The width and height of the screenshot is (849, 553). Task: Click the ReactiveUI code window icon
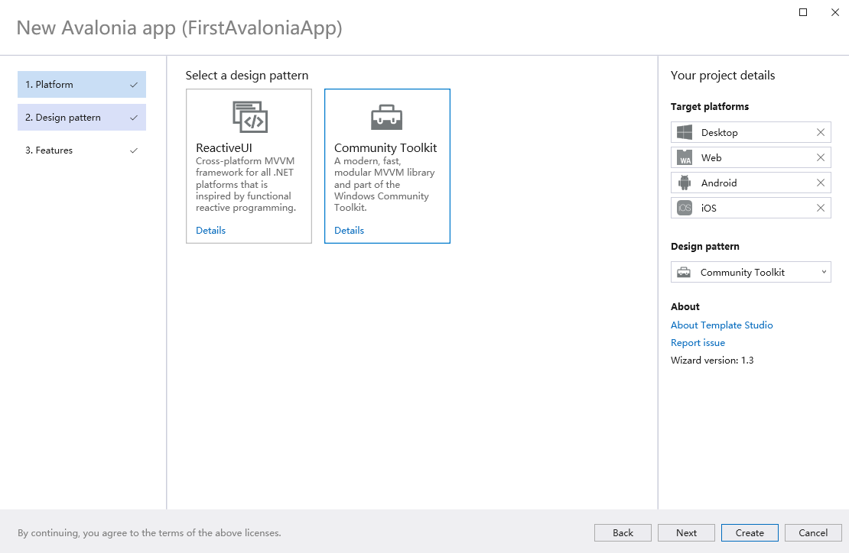(x=249, y=117)
